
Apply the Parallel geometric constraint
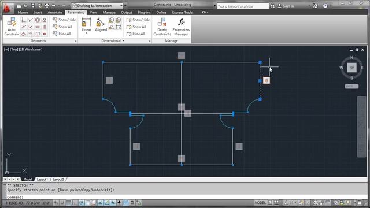point(24,27)
